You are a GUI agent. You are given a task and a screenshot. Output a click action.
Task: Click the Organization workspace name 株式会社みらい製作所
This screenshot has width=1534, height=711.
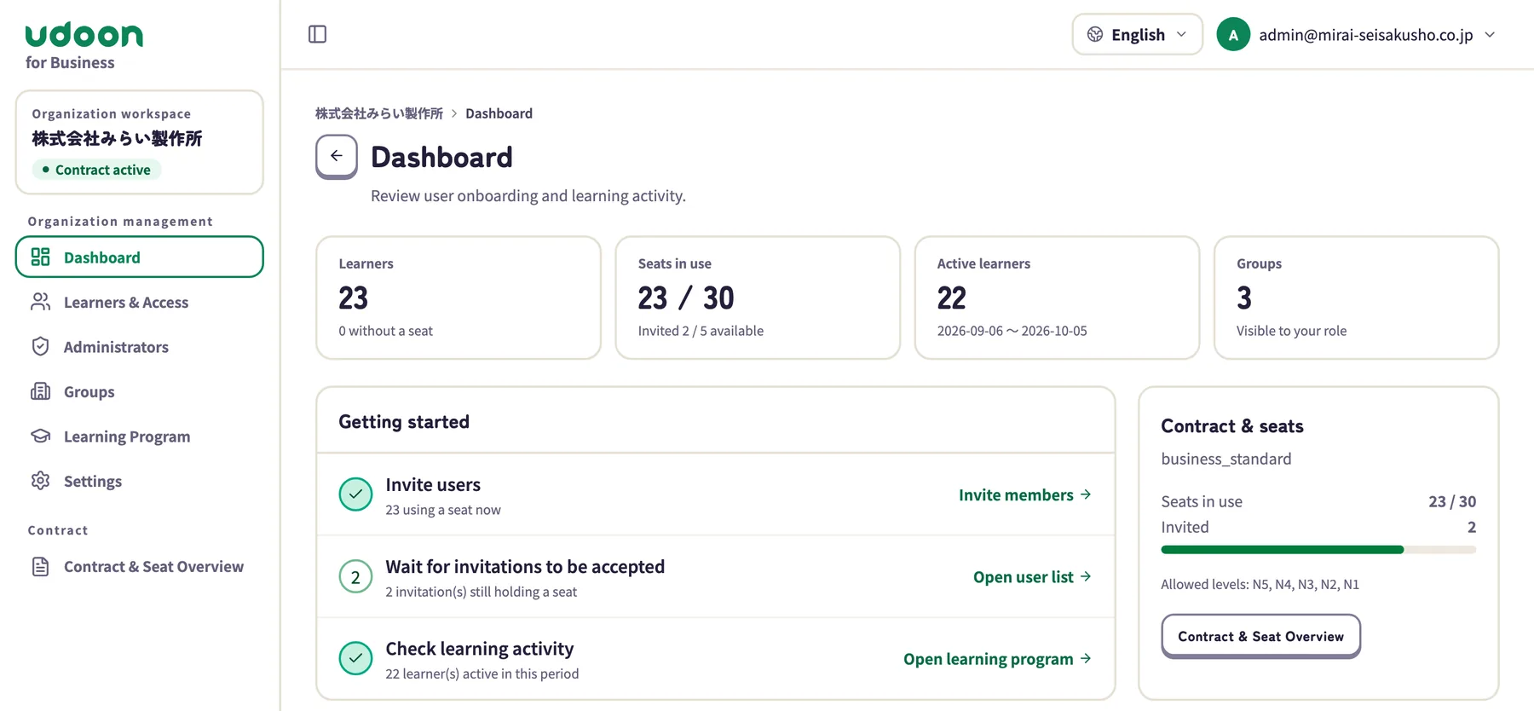coord(117,138)
